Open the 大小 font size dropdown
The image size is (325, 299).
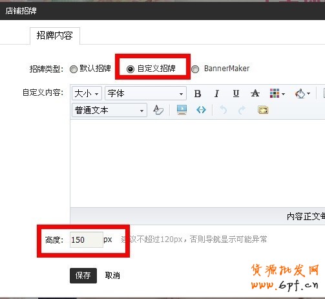coord(87,94)
